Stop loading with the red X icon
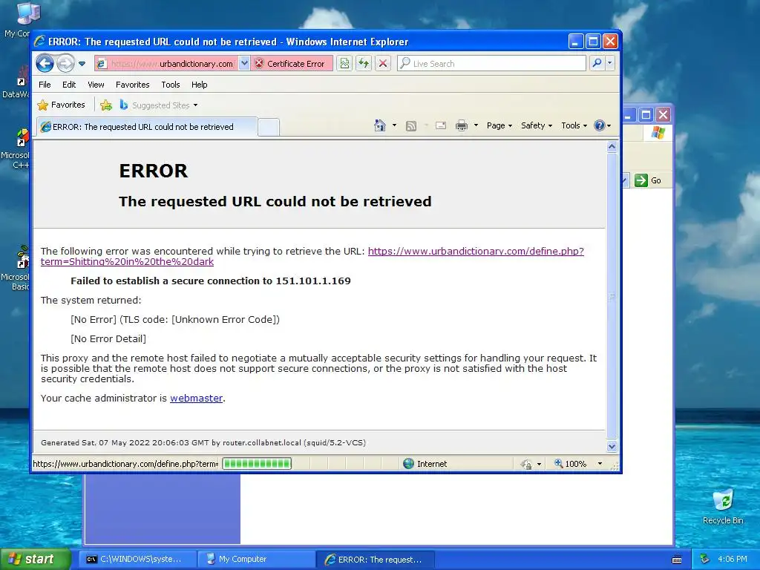 (x=383, y=64)
